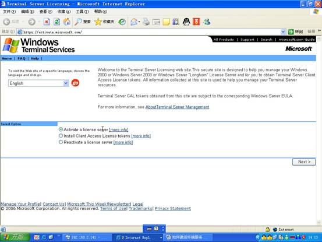The image size is (322, 242).
Task: Click more info link for Install Client Access License
Action: click(141, 136)
